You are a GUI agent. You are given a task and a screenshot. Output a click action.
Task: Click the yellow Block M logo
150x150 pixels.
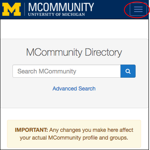pos(12,9)
